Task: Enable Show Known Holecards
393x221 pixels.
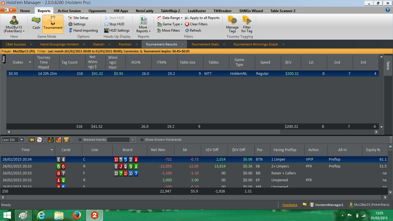Action: coord(142,140)
